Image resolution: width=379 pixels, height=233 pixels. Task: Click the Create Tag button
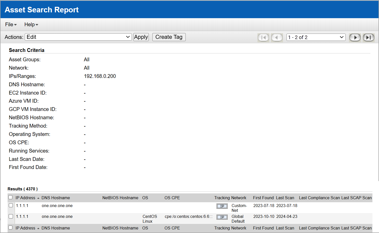[169, 37]
